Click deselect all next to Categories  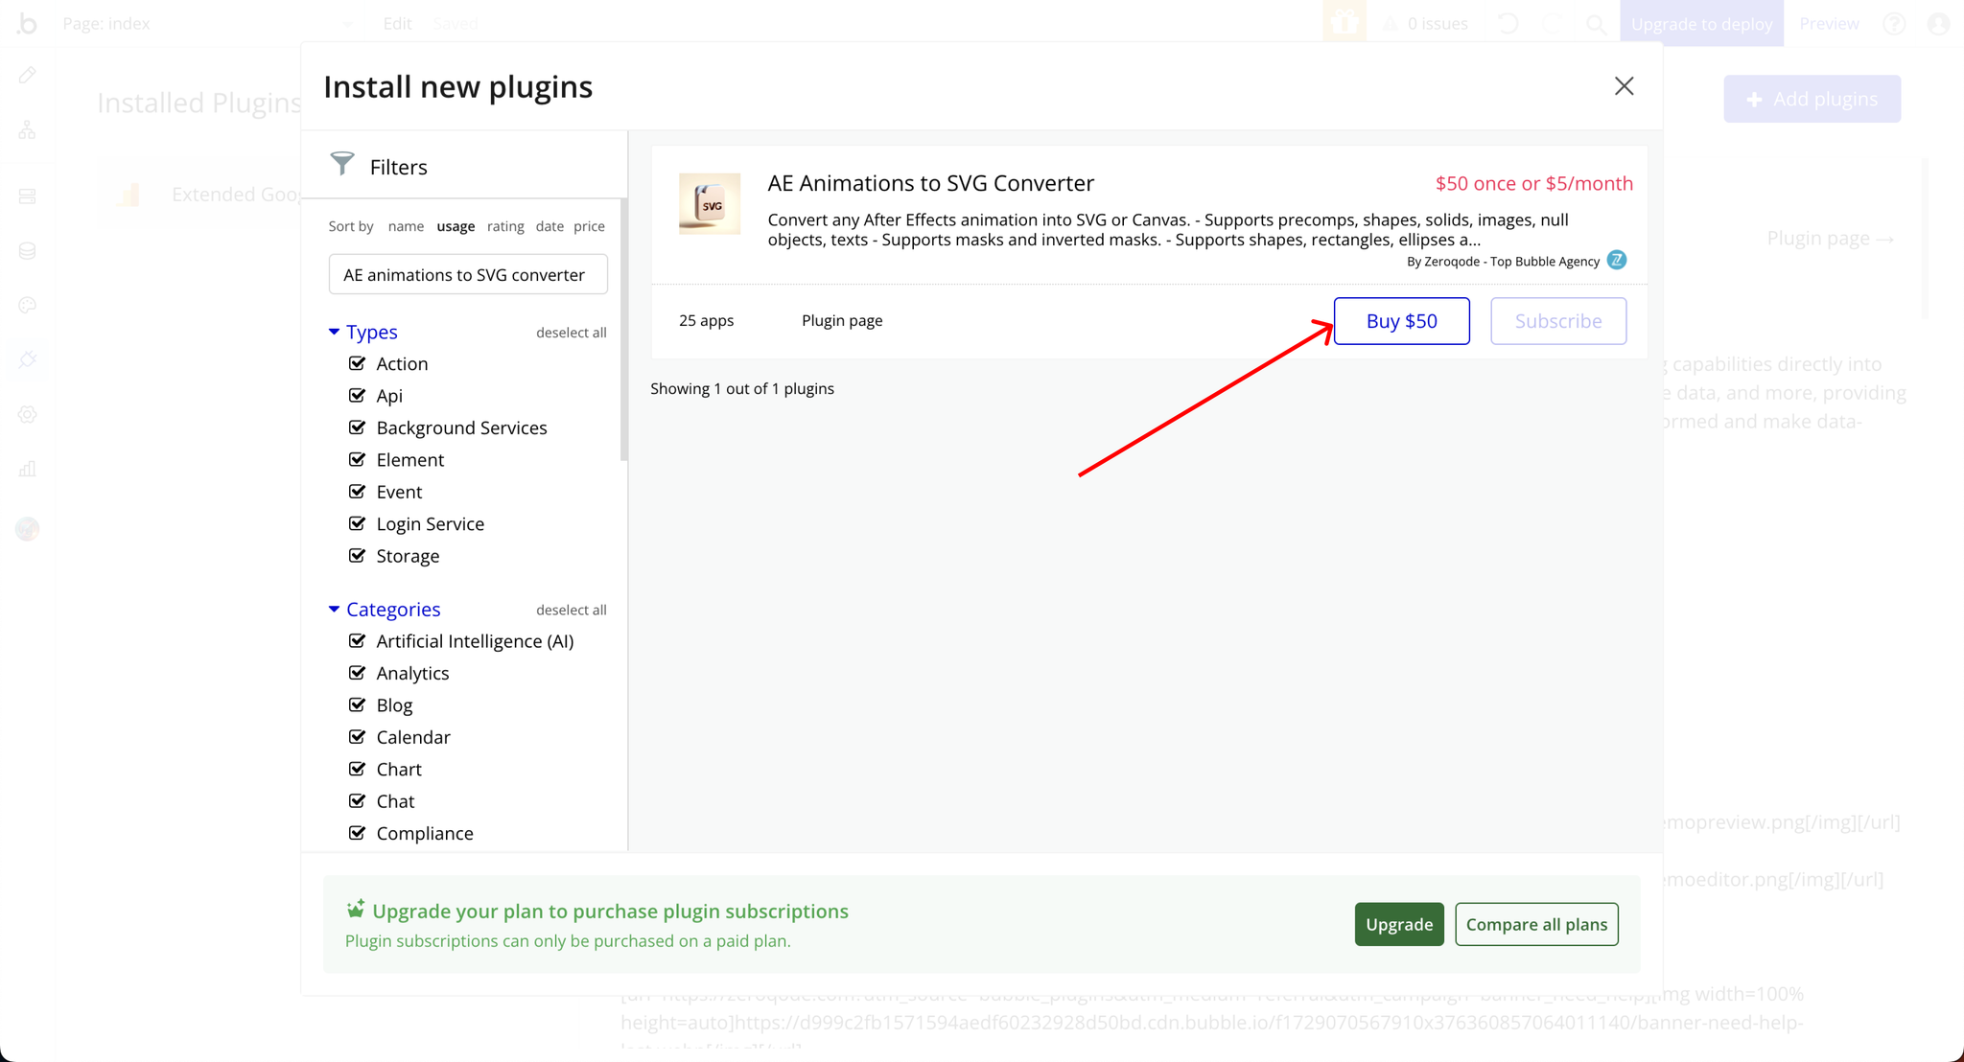click(572, 610)
